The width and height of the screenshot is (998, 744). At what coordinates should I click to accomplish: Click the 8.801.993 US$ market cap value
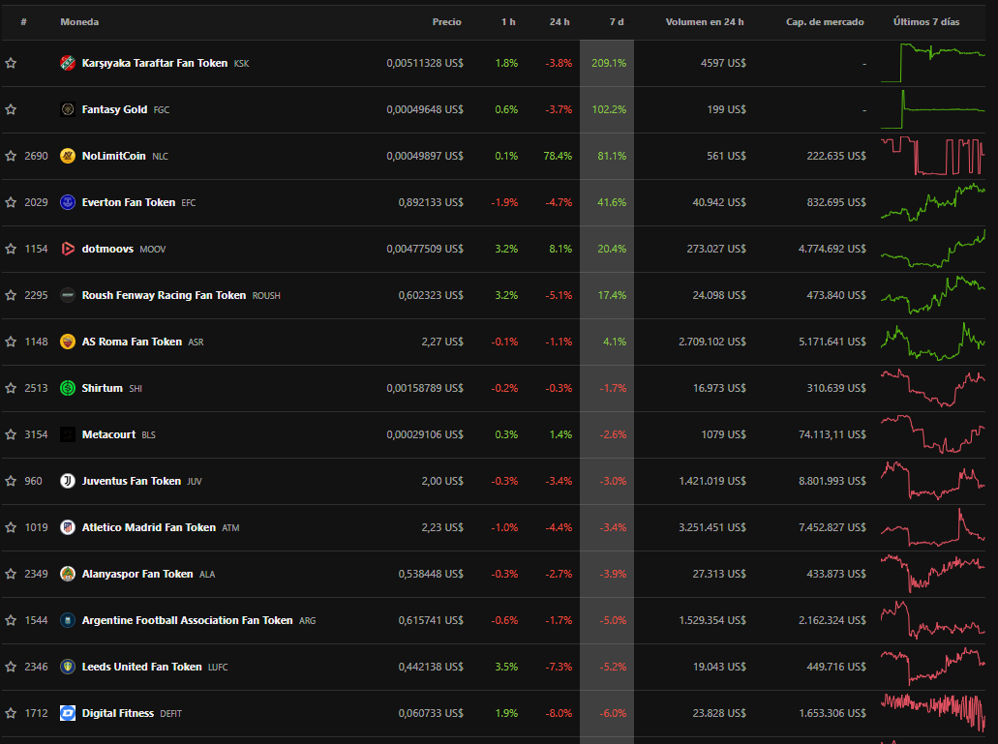point(832,481)
